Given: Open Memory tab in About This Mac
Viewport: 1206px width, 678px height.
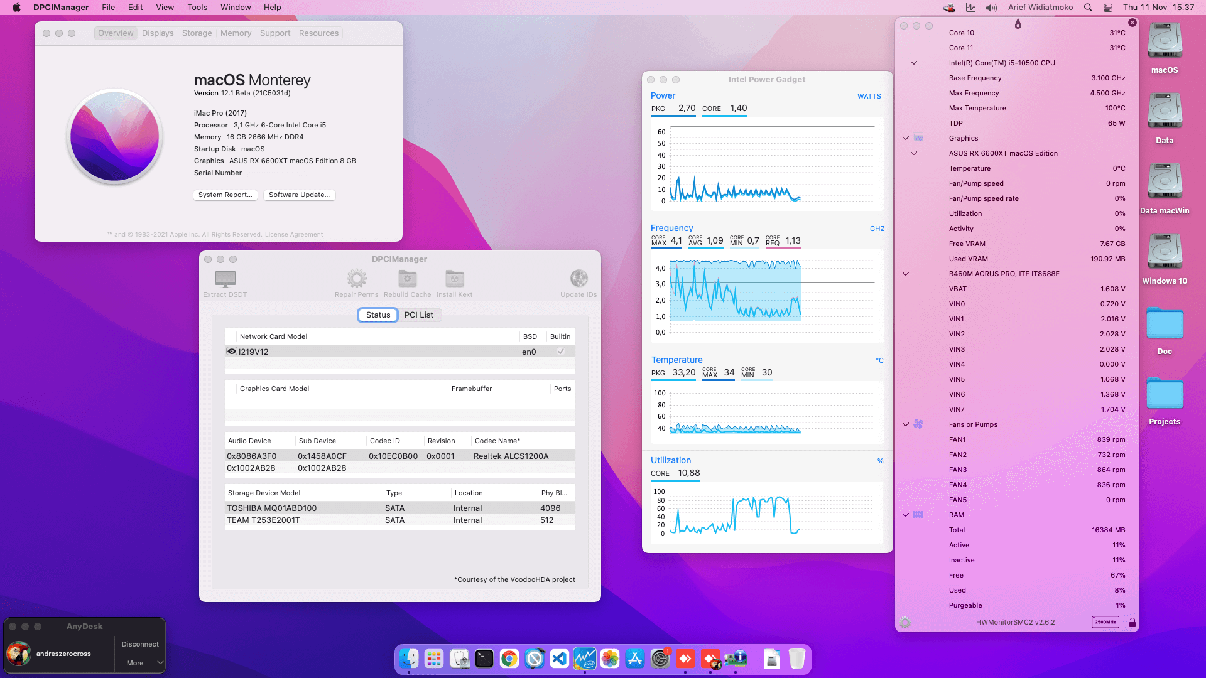Looking at the screenshot, I should pos(236,33).
